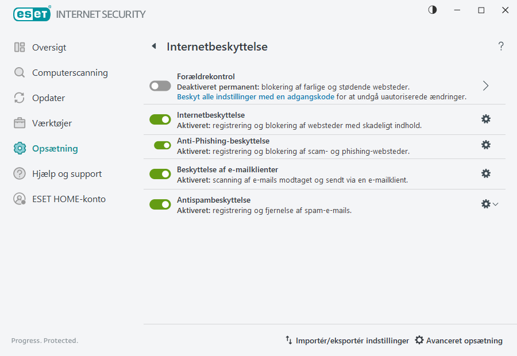The width and height of the screenshot is (517, 356).
Task: Open settings gear for Beskyttelse af e-mailklienter
Action: tap(486, 173)
